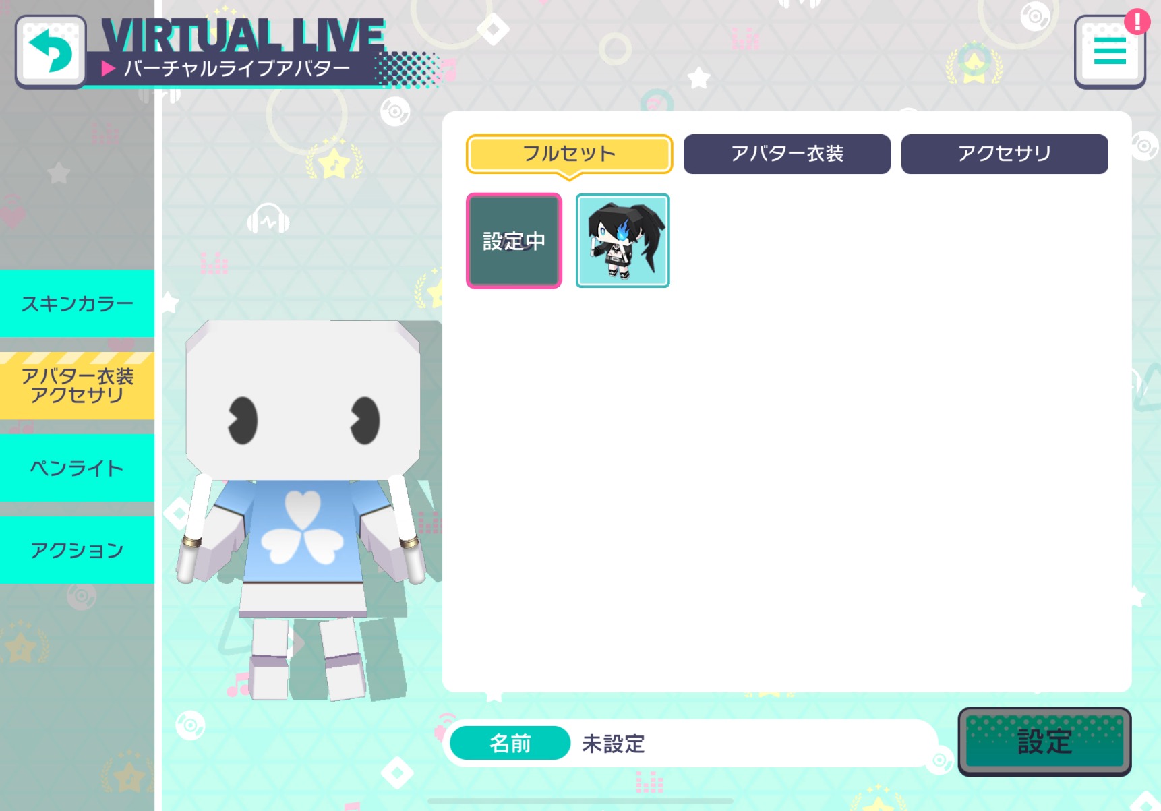Click the 名前 label button
This screenshot has width=1161, height=811.
pos(510,744)
